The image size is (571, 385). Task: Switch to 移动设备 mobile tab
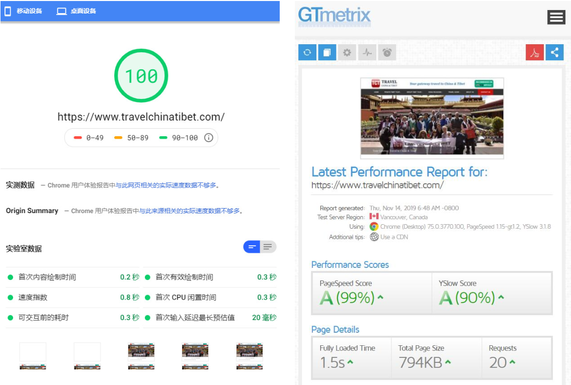click(24, 11)
